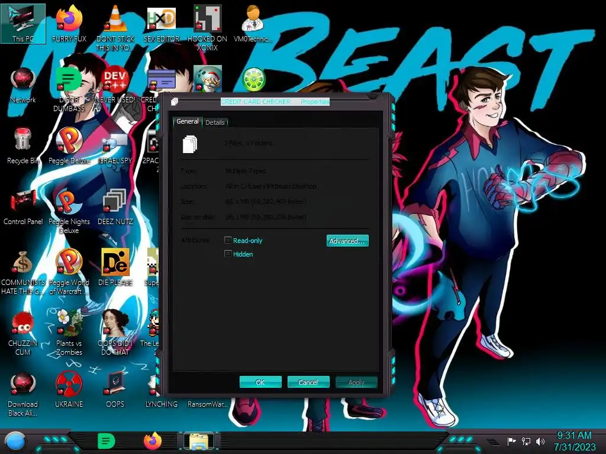Click the CREDIT CARD CHECKER title text
The image size is (606, 454).
click(x=256, y=102)
